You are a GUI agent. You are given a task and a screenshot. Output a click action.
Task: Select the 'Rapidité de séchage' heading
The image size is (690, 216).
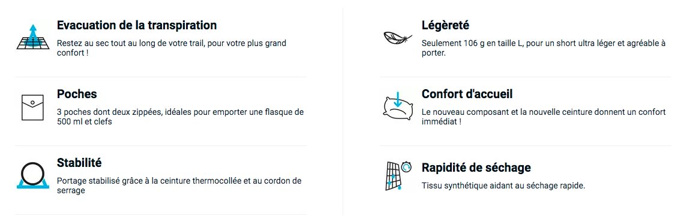tap(476, 168)
